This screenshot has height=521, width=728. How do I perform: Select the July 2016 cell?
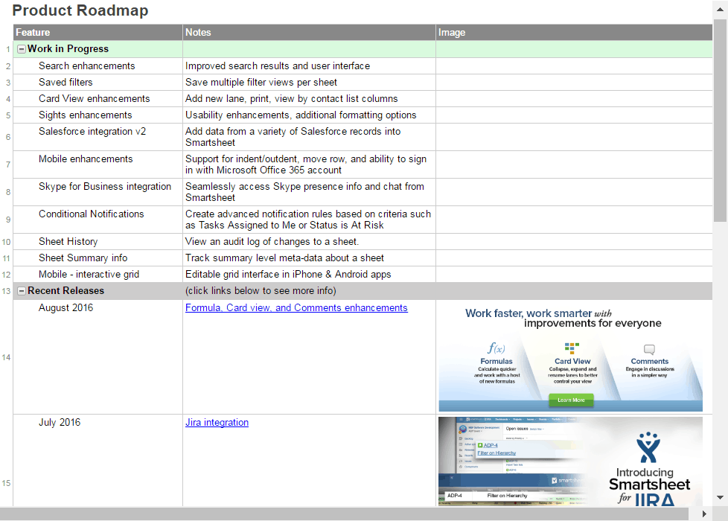click(x=98, y=461)
